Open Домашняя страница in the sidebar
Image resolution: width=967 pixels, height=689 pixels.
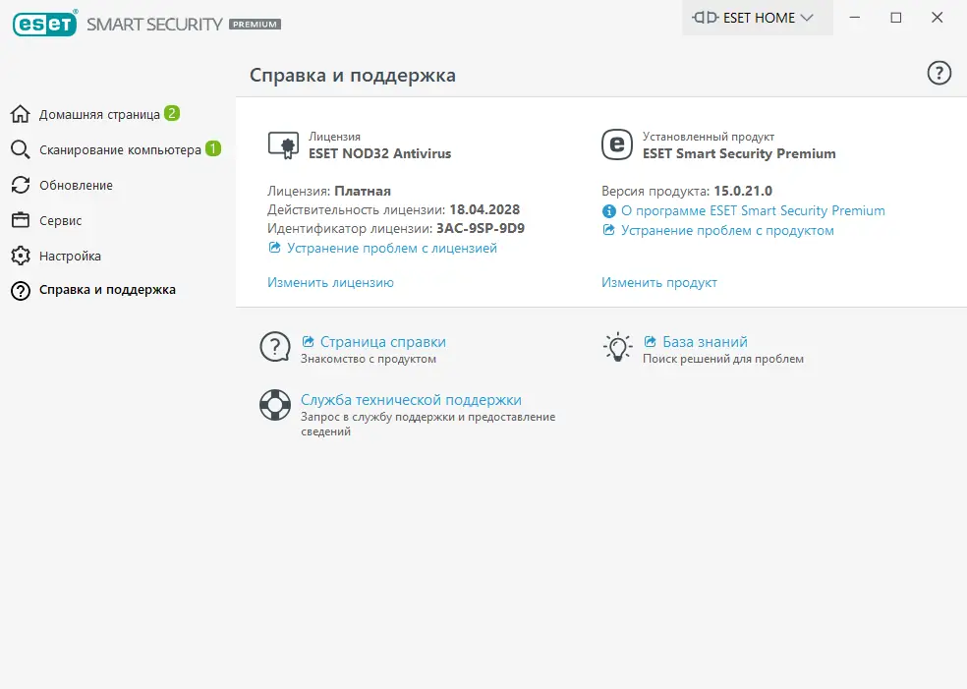(x=98, y=114)
